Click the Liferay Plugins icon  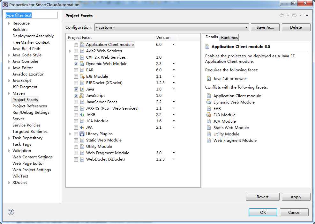coord(82,134)
